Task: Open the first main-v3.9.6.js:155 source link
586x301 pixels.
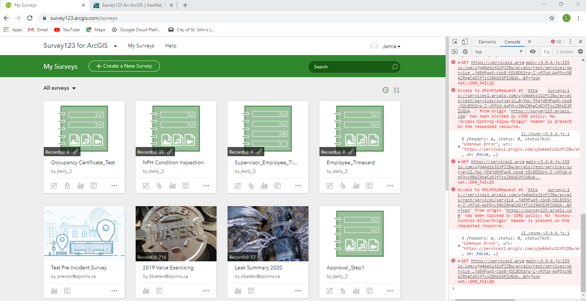Action: (548, 63)
